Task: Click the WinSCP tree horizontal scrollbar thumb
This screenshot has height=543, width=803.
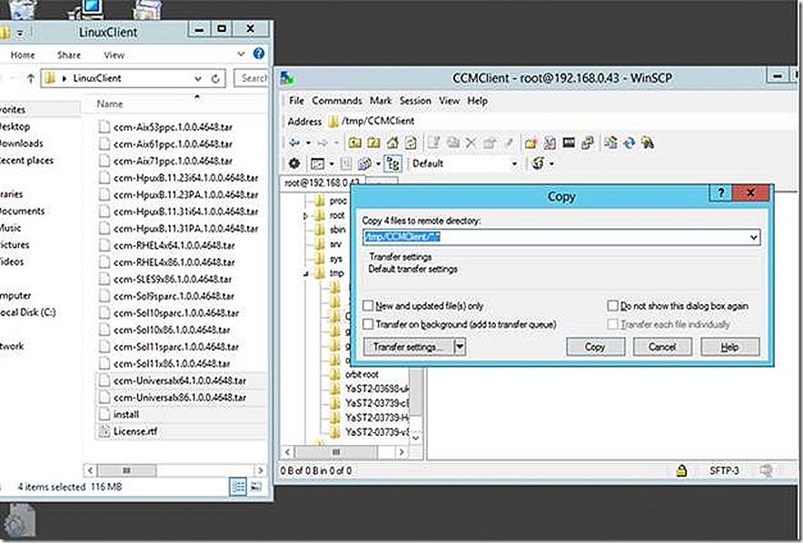Action: pos(336,452)
